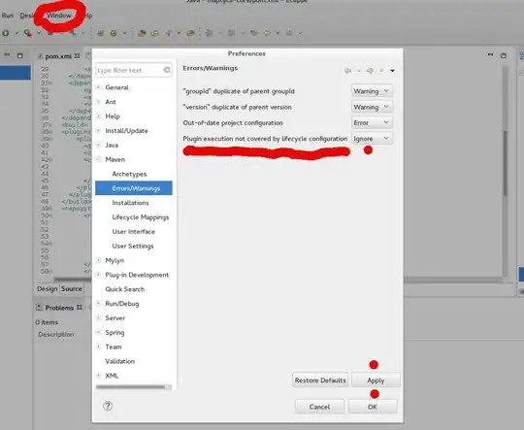Open Out-of-date project configuration severity dropdown
The height and width of the screenshot is (430, 524).
pyautogui.click(x=372, y=122)
